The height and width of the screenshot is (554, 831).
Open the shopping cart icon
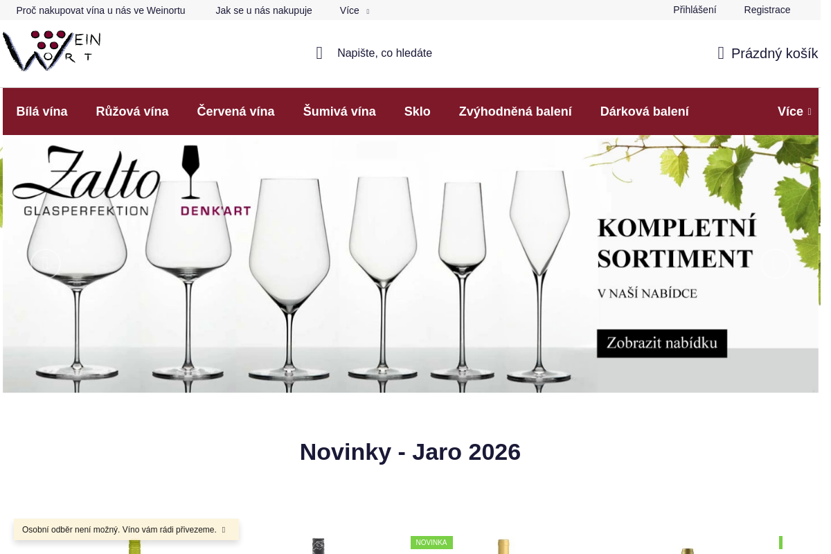click(720, 53)
